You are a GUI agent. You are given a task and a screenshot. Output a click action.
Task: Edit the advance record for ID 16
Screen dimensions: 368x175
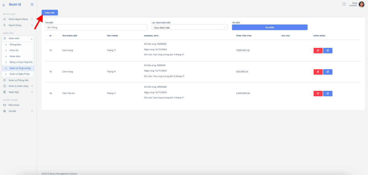(327, 50)
